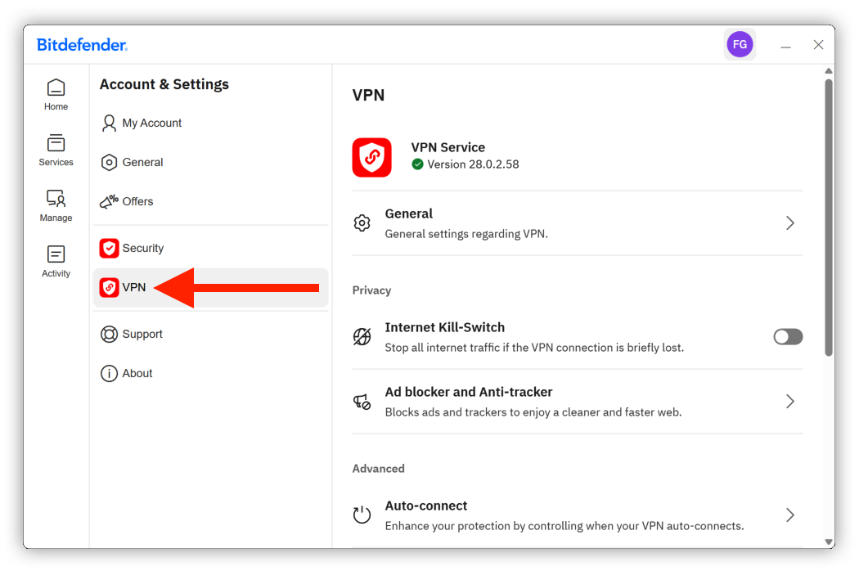859x571 pixels.
Task: Click the Privacy section label
Action: pyautogui.click(x=371, y=290)
